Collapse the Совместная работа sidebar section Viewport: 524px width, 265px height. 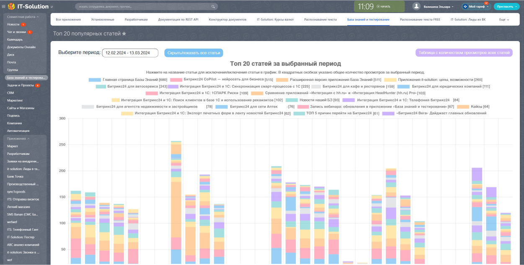click(23, 17)
